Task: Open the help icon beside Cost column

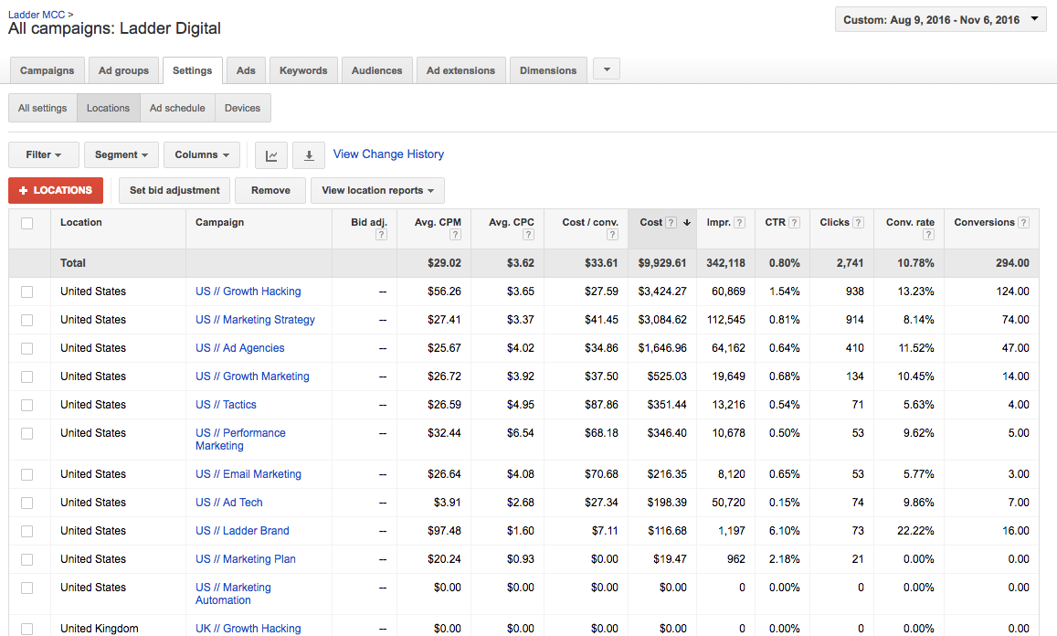Action: coord(670,222)
